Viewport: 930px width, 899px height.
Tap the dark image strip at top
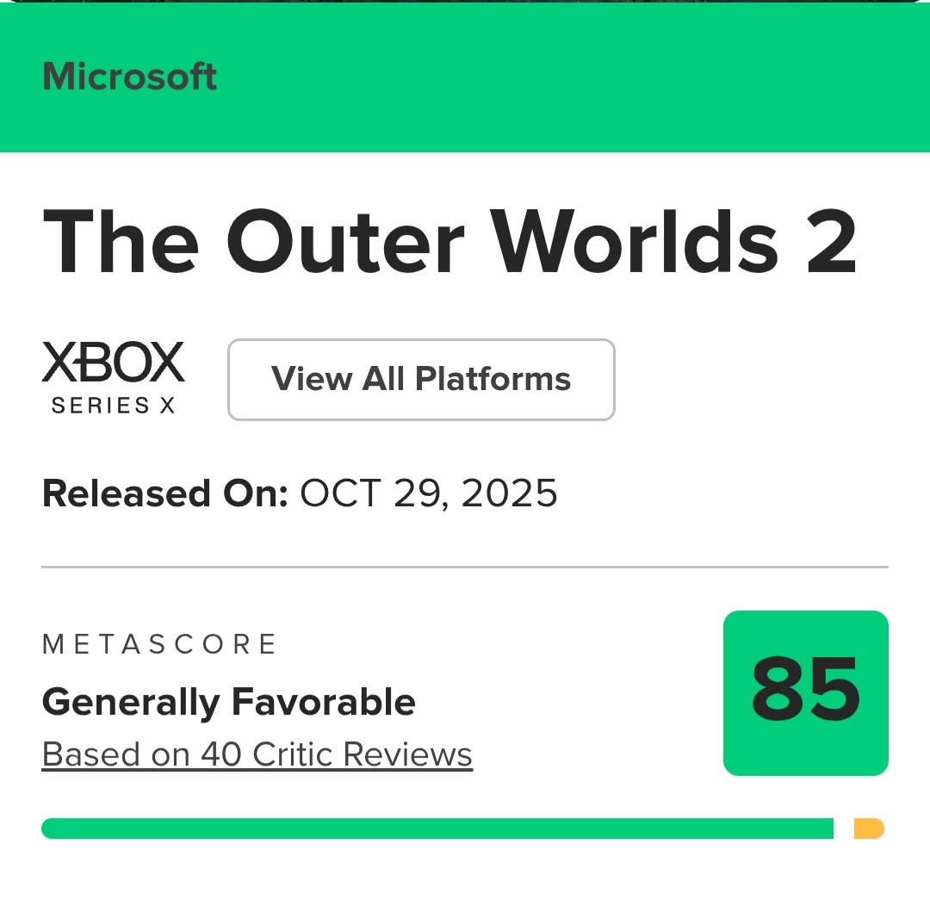(465, 1)
